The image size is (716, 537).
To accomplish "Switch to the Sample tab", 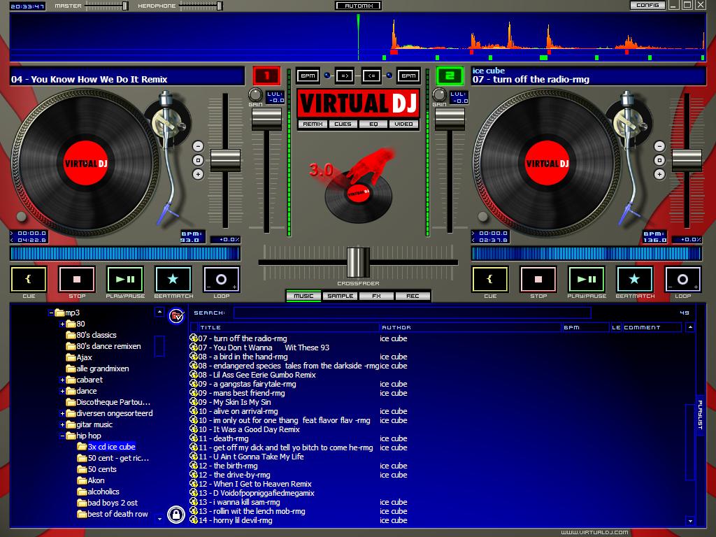I will click(341, 296).
